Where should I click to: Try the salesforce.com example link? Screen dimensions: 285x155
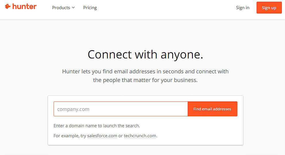[x=102, y=136]
